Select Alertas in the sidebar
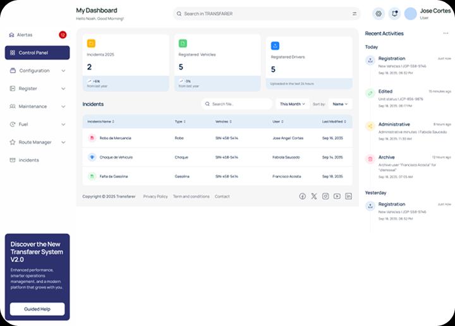The height and width of the screenshot is (326, 455). [25, 35]
